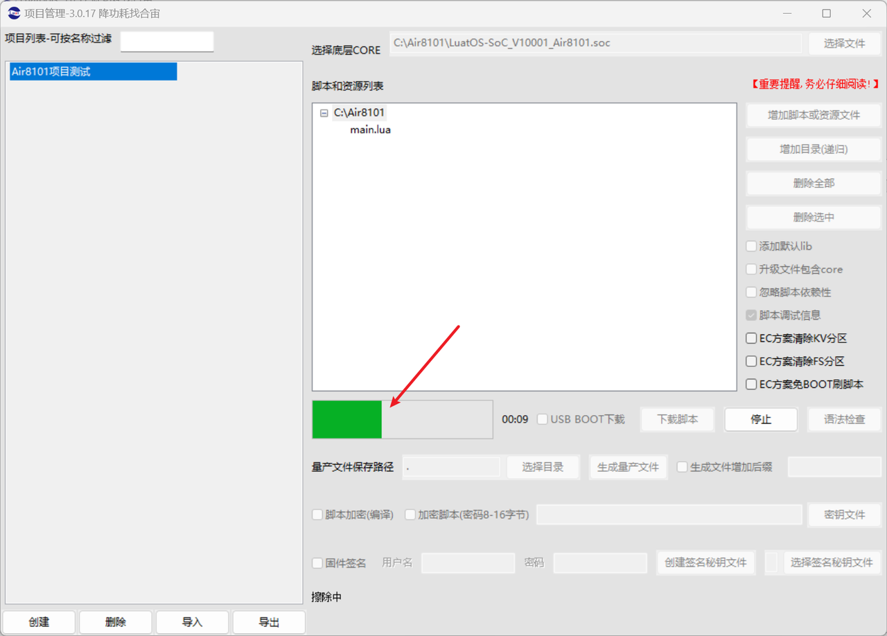
Task: Enable EC方案清除KV分区 checkbox
Action: (x=751, y=339)
